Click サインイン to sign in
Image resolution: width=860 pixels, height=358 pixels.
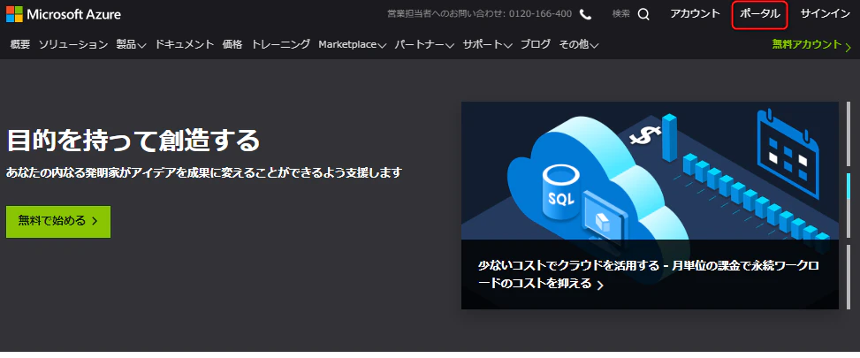[826, 14]
